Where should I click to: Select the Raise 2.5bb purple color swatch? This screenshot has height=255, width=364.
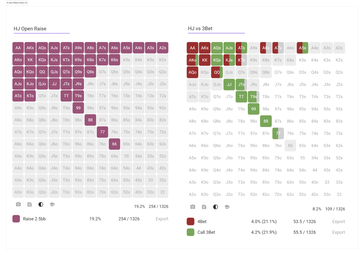[16, 219]
